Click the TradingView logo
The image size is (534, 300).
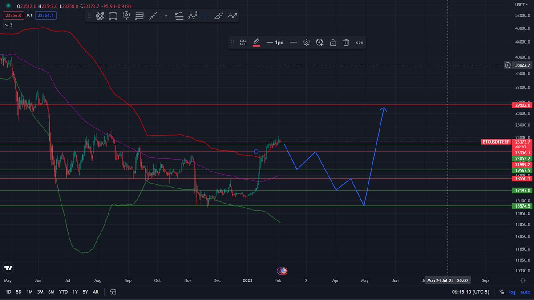8,268
